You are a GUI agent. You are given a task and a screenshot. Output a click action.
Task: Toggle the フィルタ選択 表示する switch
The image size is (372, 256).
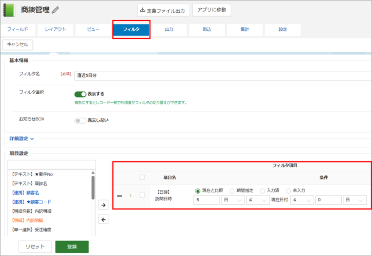[x=80, y=94]
